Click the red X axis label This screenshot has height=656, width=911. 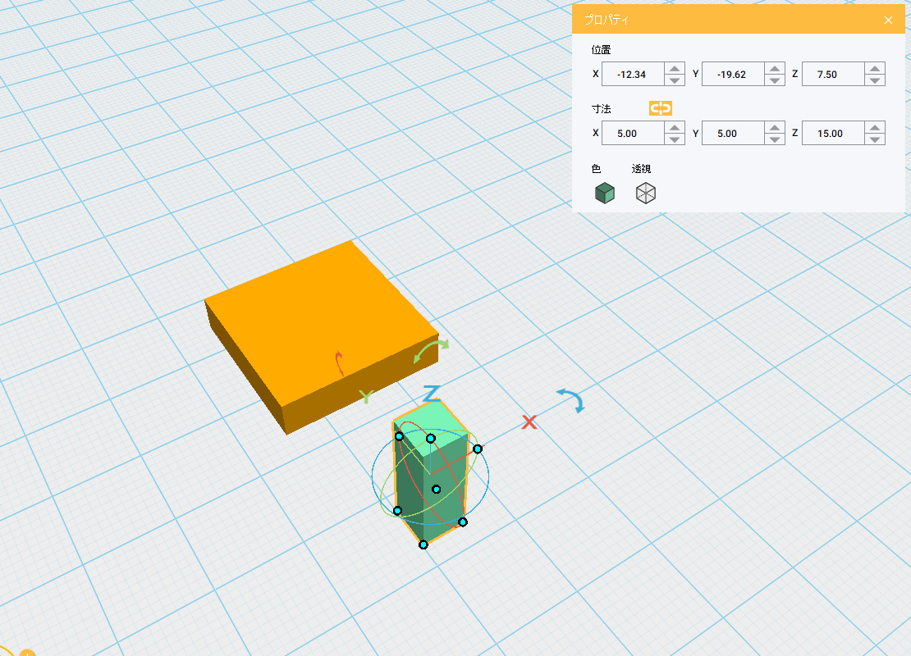(529, 422)
